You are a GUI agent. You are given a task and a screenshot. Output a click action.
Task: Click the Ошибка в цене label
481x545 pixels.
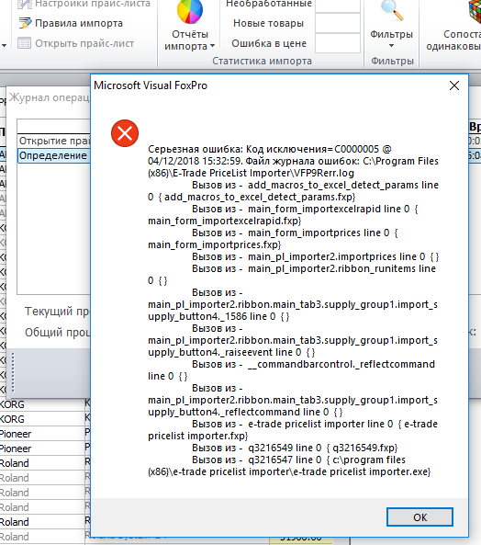(269, 43)
